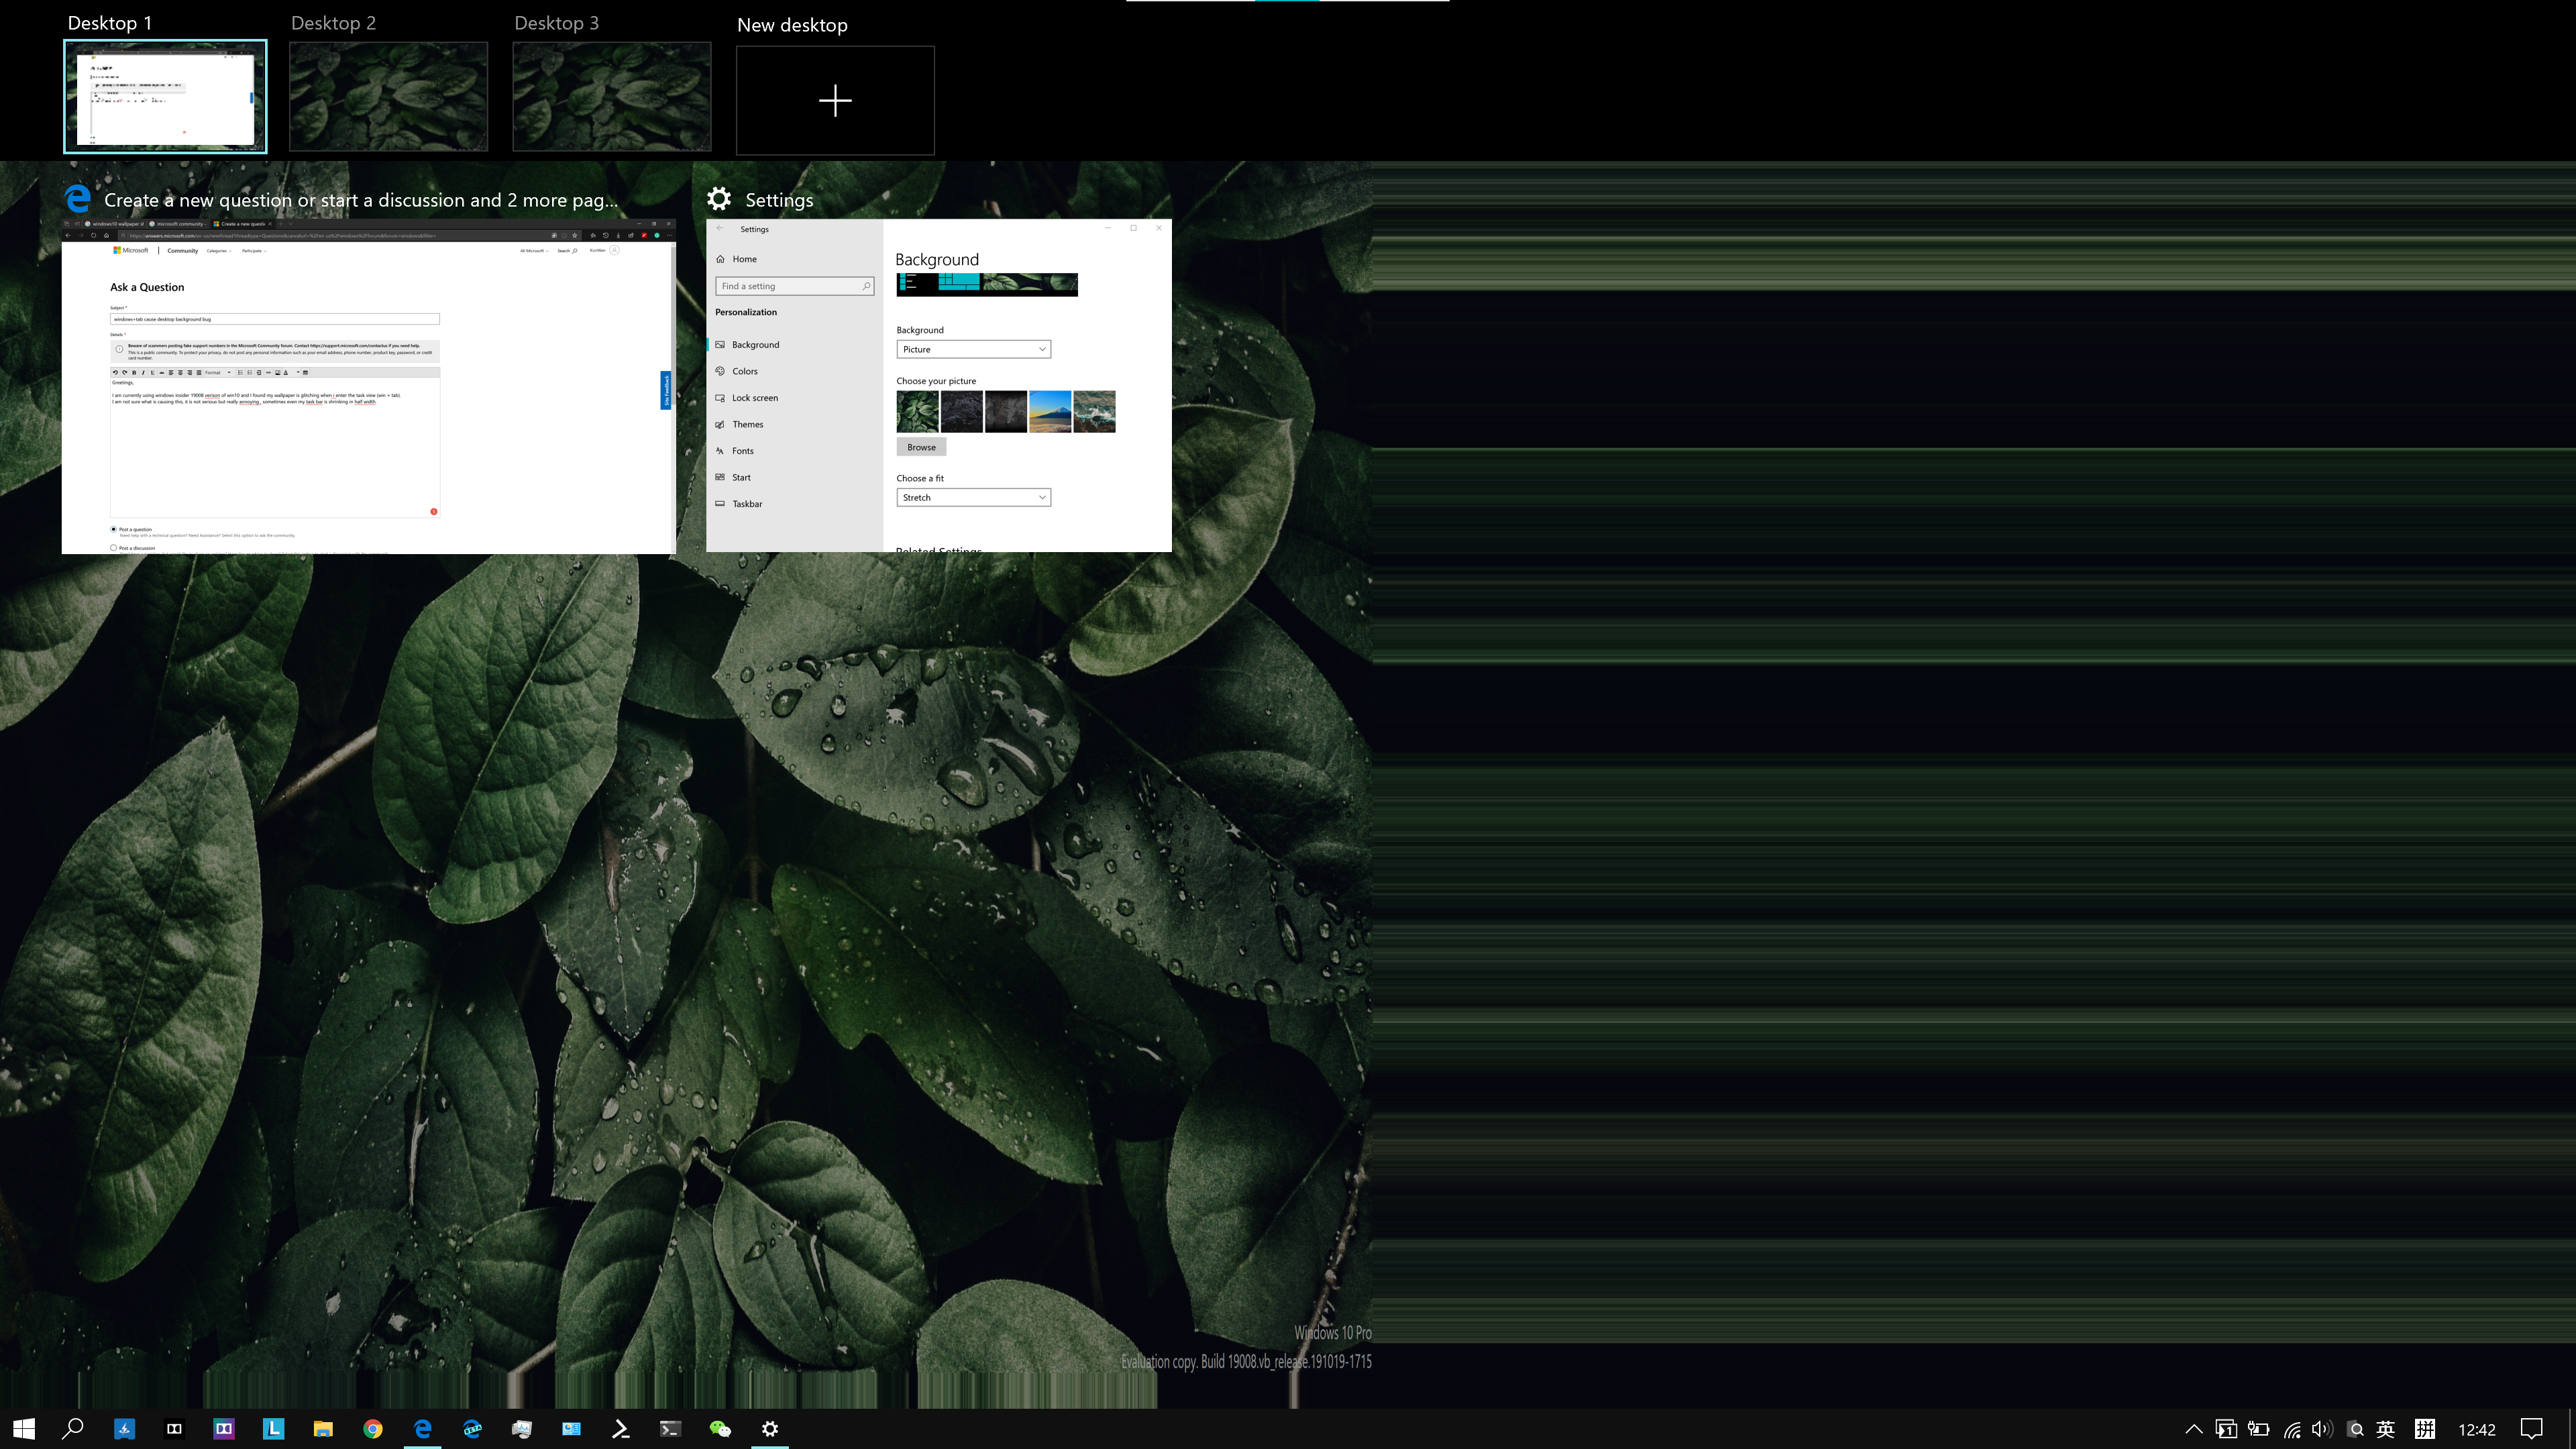Select the Post a discussion radio button
Viewport: 2576px width, 1449px height.
coord(113,548)
